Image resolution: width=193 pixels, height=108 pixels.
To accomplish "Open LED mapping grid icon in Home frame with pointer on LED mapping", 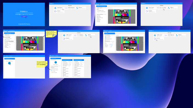I will 158,8.
